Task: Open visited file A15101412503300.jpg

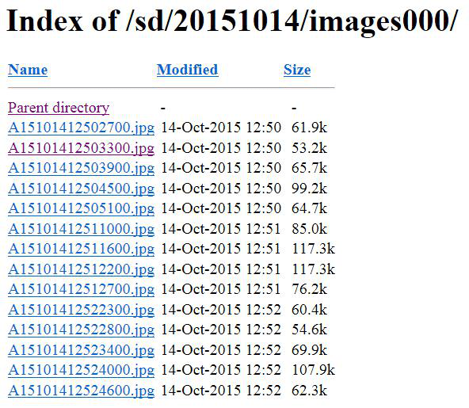Action: (81, 148)
